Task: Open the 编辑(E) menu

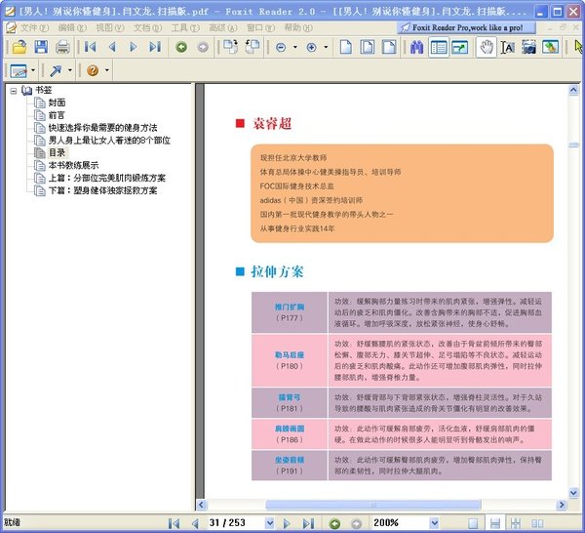Action: 72,27
